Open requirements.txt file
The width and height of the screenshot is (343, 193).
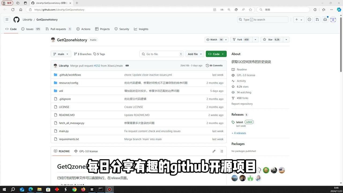(69, 139)
